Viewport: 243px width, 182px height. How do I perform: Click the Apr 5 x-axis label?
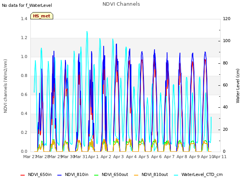click(144, 157)
